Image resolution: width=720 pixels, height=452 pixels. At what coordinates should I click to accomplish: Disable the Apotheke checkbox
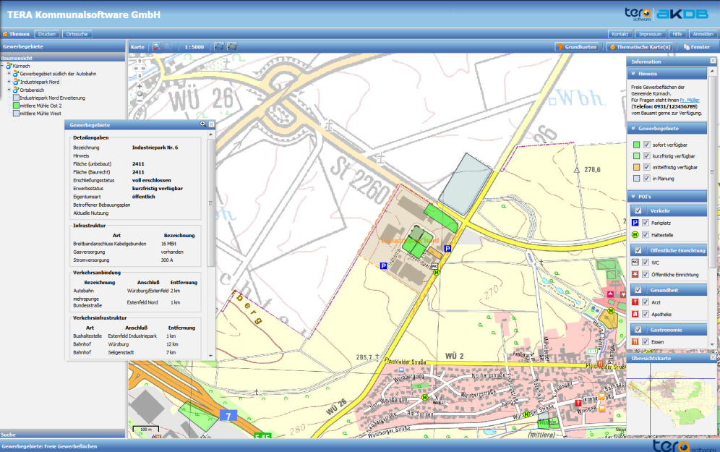pos(647,314)
